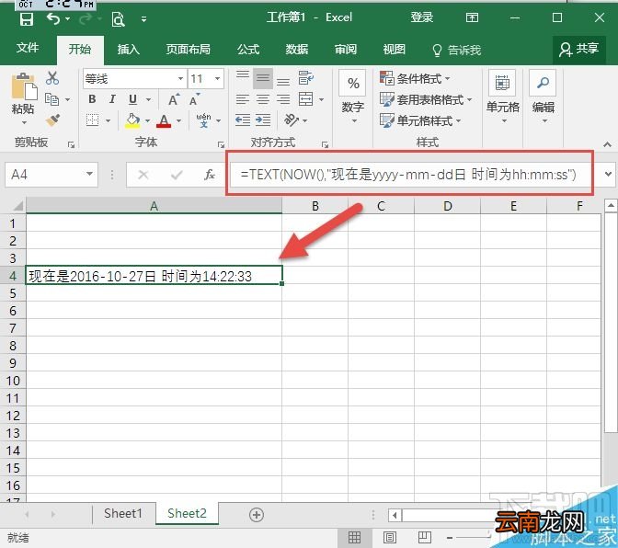Viewport: 618px width, 548px height.
Task: Click the 告诉我 Tell Me box
Action: click(x=456, y=50)
